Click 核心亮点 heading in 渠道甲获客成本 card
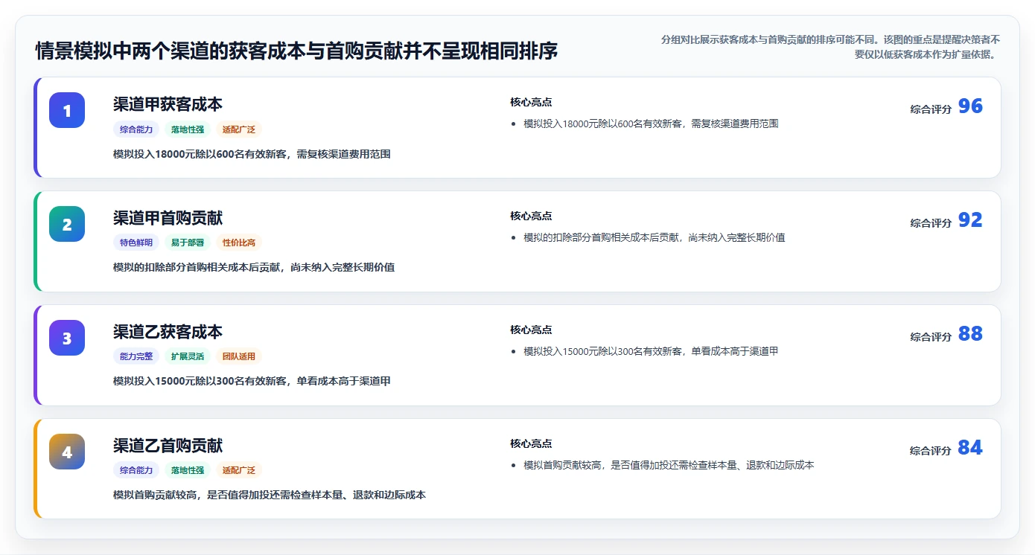Image resolution: width=1035 pixels, height=555 pixels. click(x=531, y=102)
